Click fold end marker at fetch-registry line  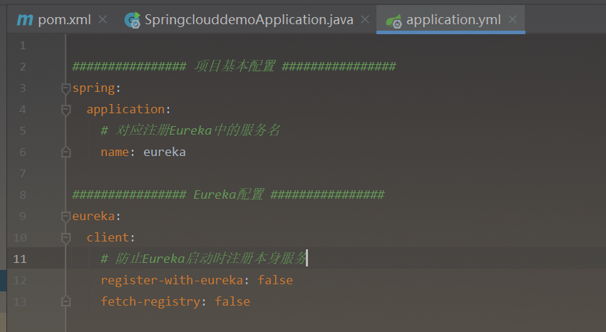66,301
